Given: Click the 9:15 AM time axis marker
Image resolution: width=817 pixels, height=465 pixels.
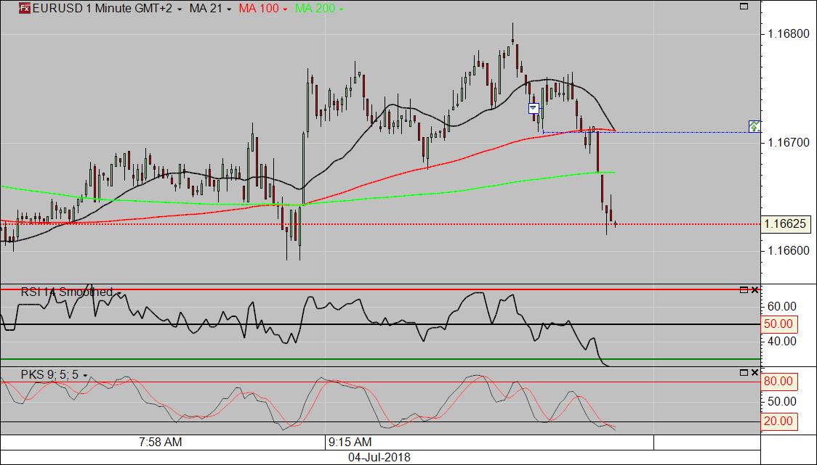Looking at the screenshot, I should [x=350, y=442].
